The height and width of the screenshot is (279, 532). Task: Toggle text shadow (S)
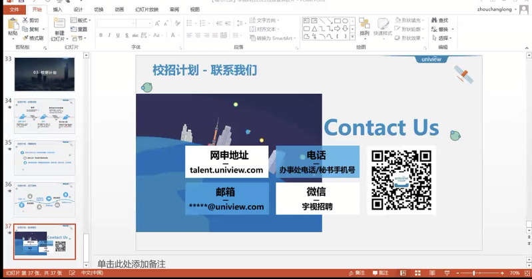click(127, 35)
